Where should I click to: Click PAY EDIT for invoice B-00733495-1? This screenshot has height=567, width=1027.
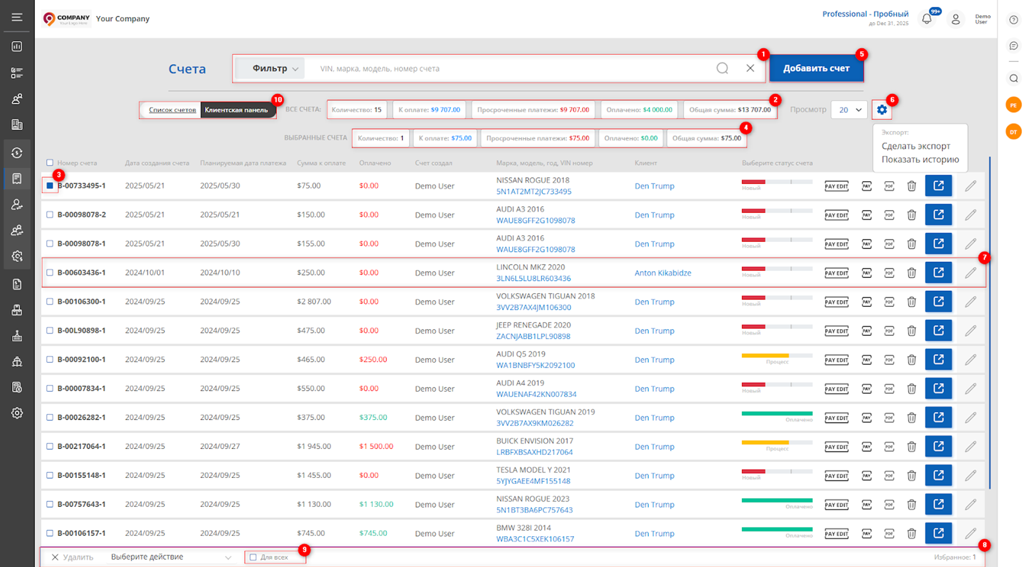coord(836,186)
